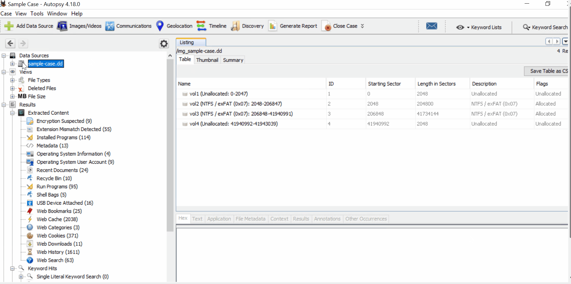Expand the File Types node
The width and height of the screenshot is (571, 284).
pyautogui.click(x=12, y=80)
